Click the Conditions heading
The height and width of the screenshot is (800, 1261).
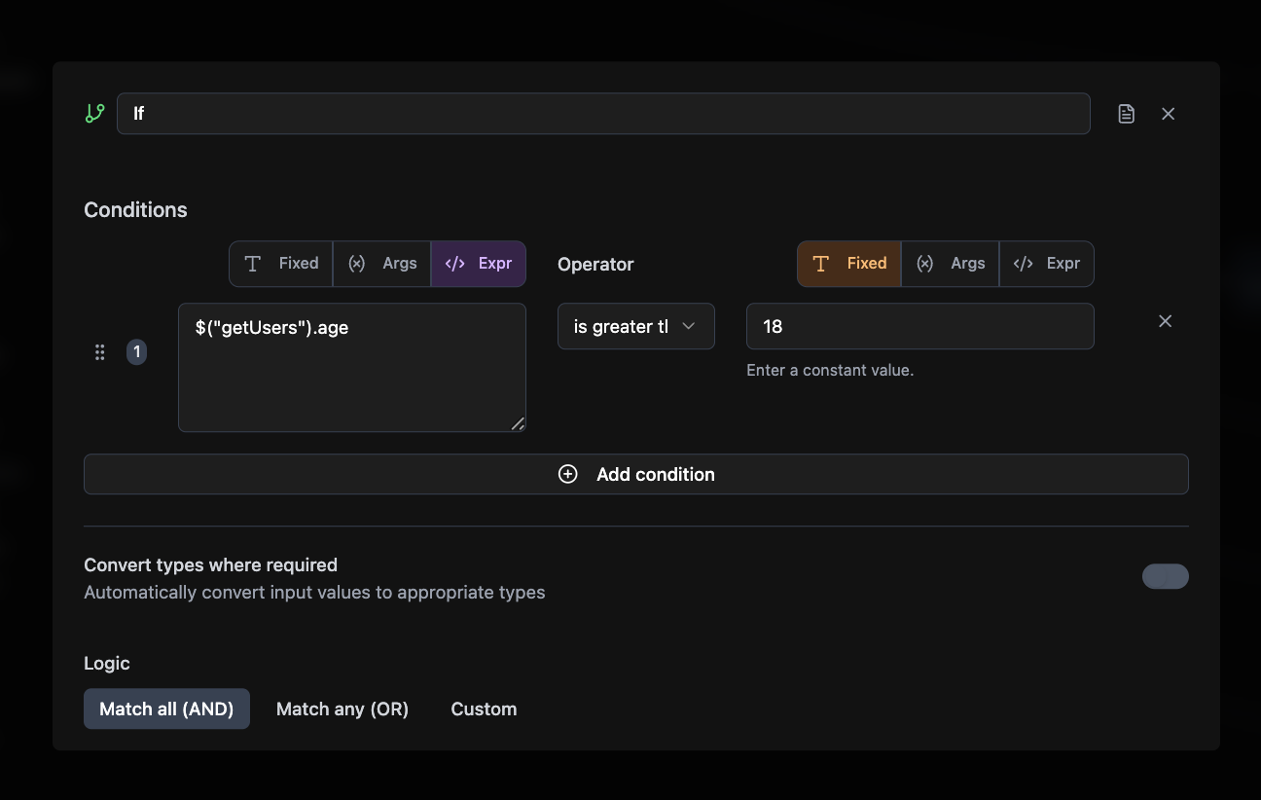[135, 210]
